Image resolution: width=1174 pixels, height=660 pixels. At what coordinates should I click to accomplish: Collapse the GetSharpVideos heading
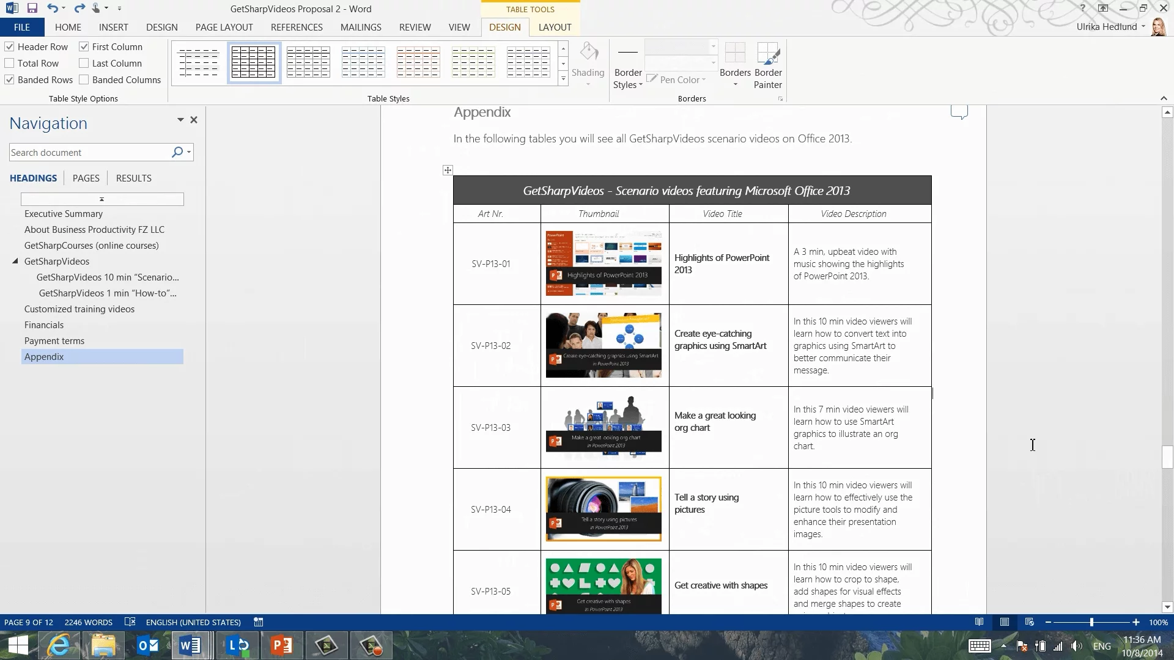point(15,262)
